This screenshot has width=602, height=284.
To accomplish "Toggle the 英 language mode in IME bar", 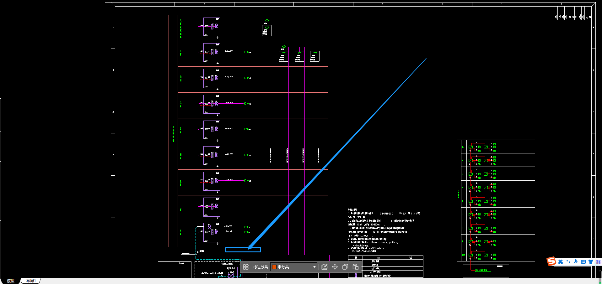I will pos(561,262).
